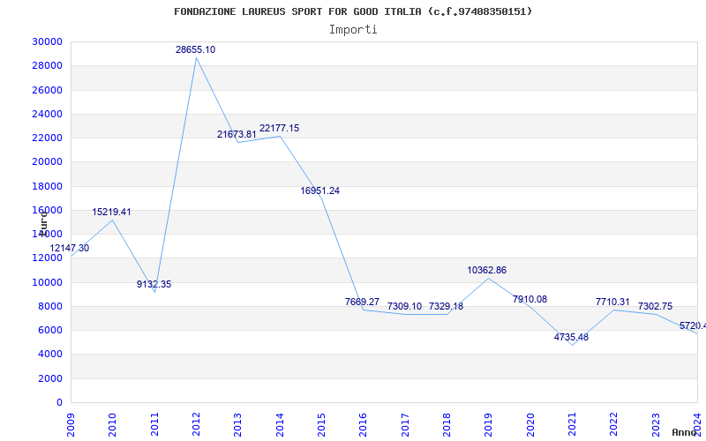Click the 2013 x-axis year label
This screenshot has height=441, width=706.
coord(237,425)
